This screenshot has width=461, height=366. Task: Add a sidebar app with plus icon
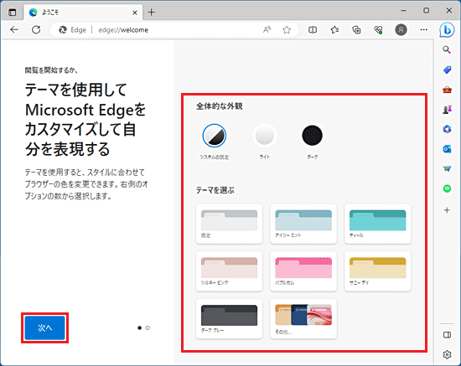(x=447, y=210)
